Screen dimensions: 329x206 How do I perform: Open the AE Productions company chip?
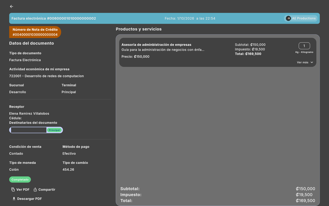point(301,18)
